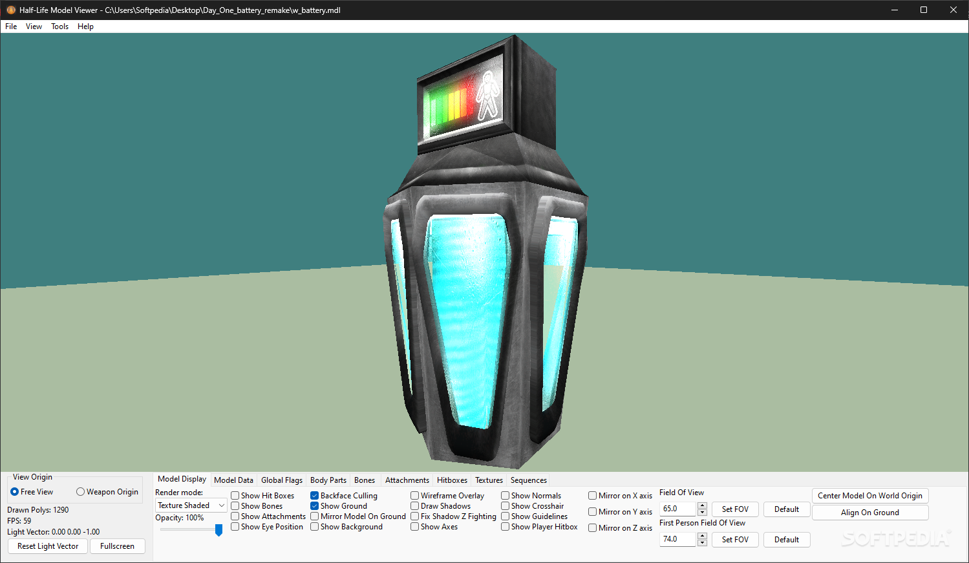Click Set FOV for First Person view

[735, 539]
